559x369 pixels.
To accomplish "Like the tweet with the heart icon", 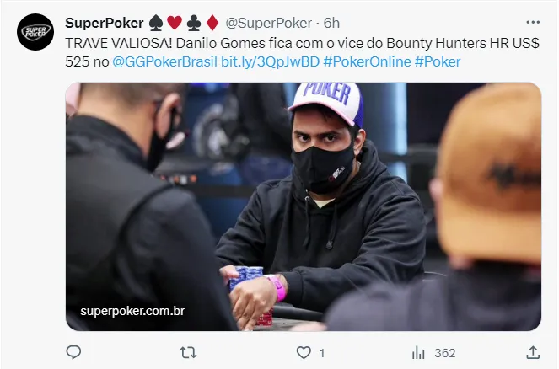I will tap(304, 353).
